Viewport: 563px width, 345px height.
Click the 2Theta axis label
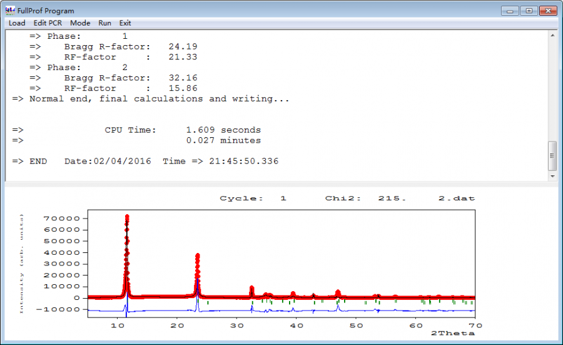point(453,334)
